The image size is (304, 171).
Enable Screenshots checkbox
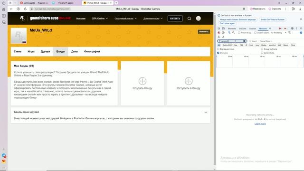coord(262,53)
